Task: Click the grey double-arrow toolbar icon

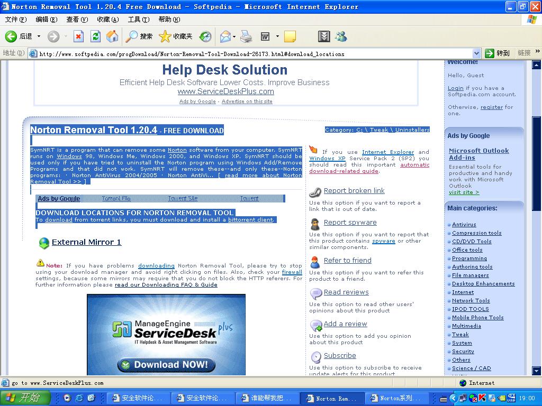Action: click(x=324, y=36)
